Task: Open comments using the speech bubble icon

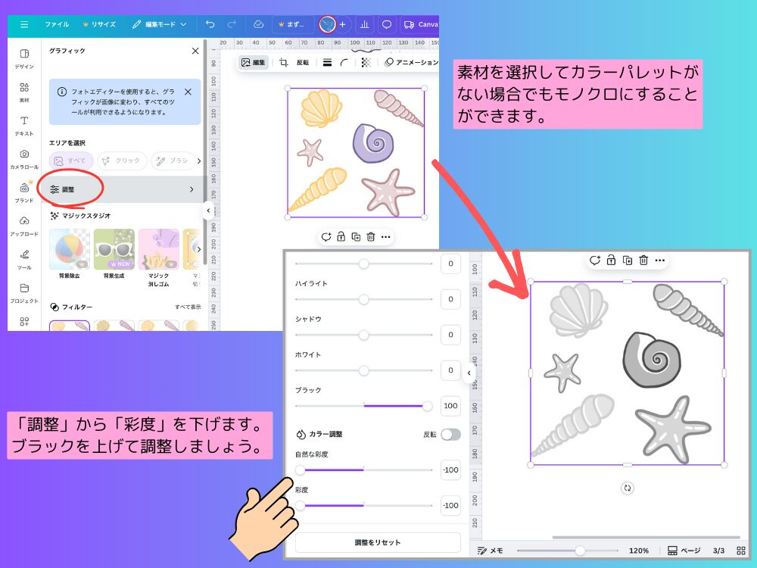Action: click(x=386, y=23)
